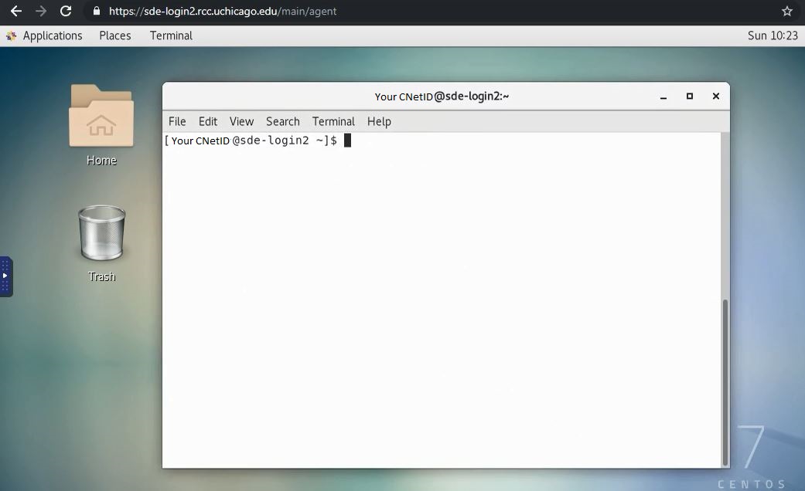This screenshot has width=805, height=491.
Task: Open the Applications menu in top panel
Action: click(53, 36)
